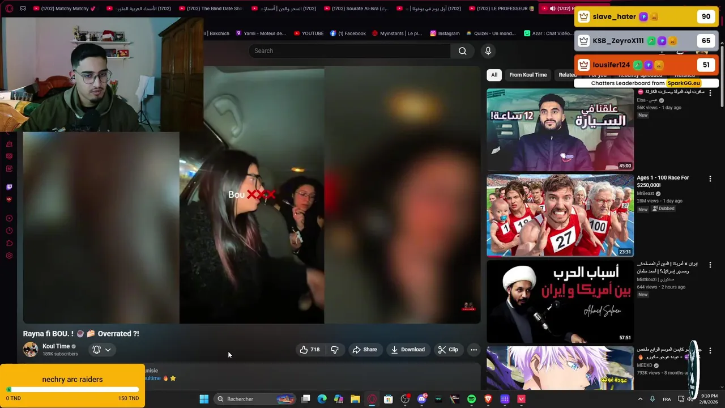Click the Windows Rechercher search box
Viewport: 725px width, 408px height.
click(x=255, y=399)
